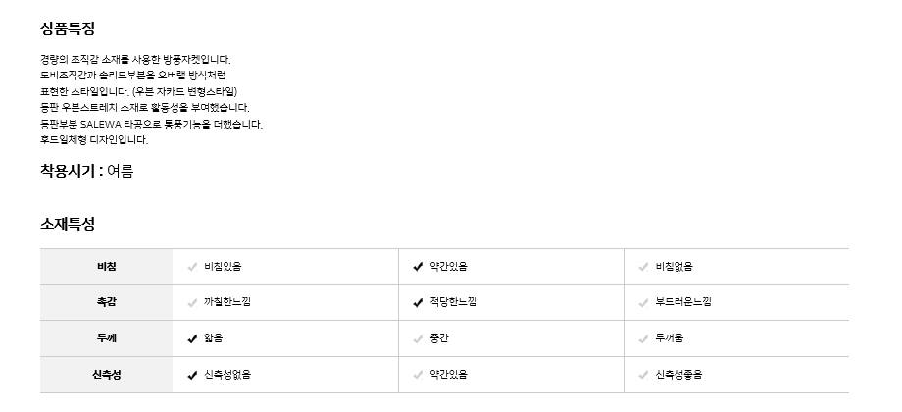902x412 pixels.
Task: Click the black checkmark next to 얇음
Action: click(x=192, y=339)
